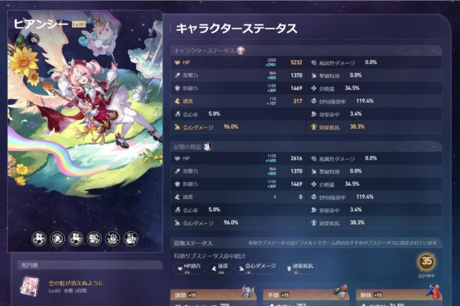460x306 pixels.
Task: Toggle the 会心ダメージ substat chip
Action: (257, 268)
